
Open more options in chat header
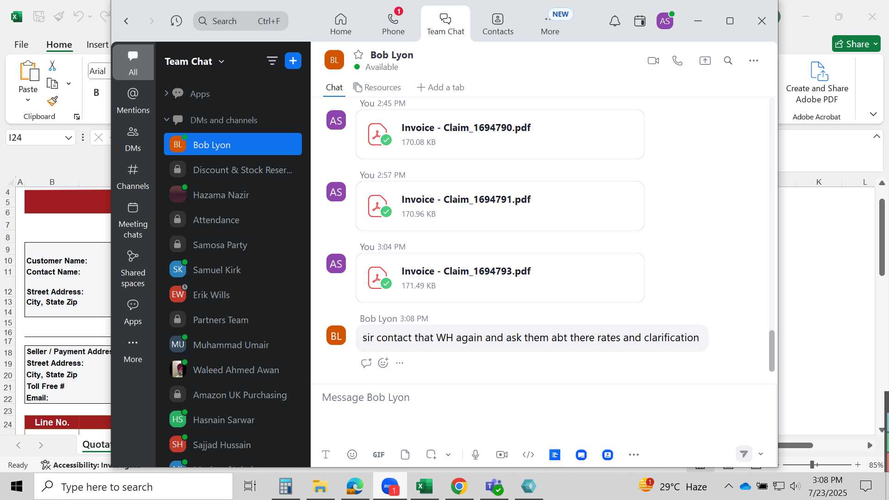pos(753,61)
